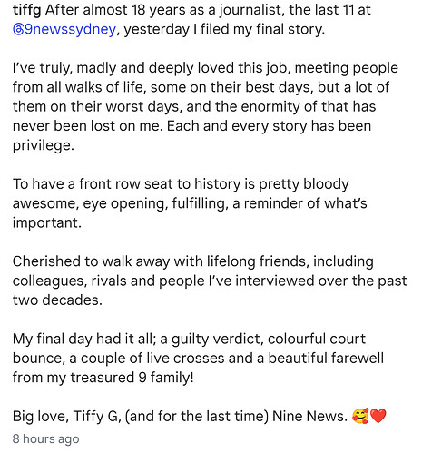Click the word "important." on its own line
This screenshot has width=422, height=453.
click(47, 222)
